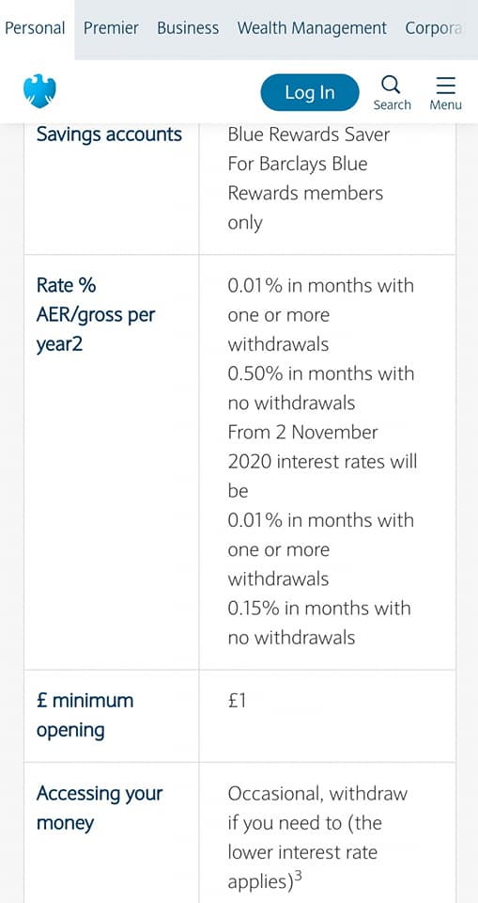Open the partially visible Corporate tab
Image resolution: width=478 pixels, height=903 pixels.
(434, 28)
